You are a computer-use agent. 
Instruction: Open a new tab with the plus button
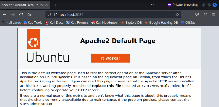(55, 5)
